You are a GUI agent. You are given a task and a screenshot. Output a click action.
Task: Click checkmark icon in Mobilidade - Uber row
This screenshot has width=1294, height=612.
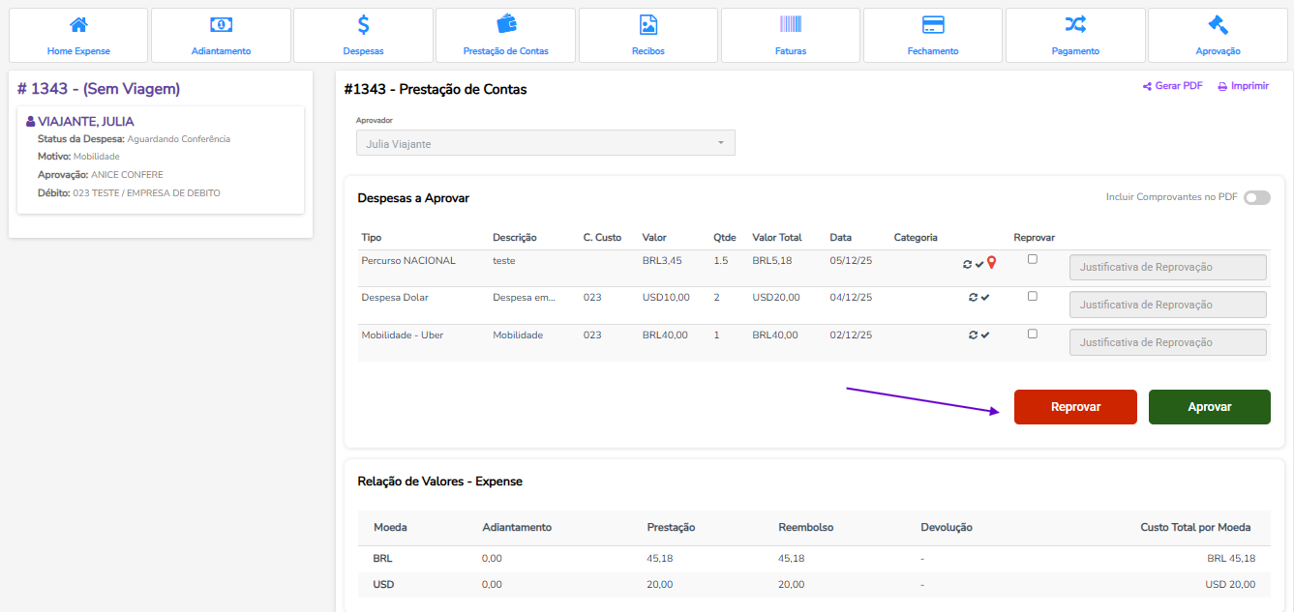tap(985, 335)
